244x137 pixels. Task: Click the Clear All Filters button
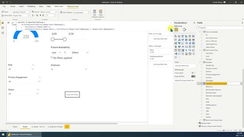[x=72, y=94]
